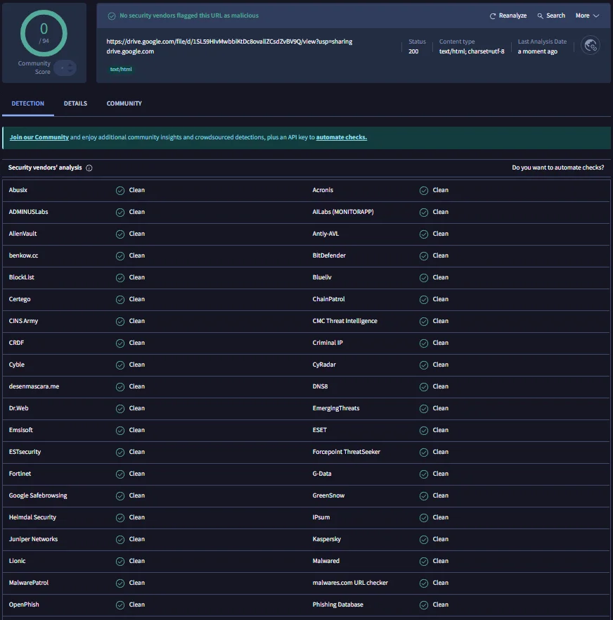Image resolution: width=613 pixels, height=620 pixels.
Task: Click the 0/94 detection score circle
Action: pyautogui.click(x=44, y=33)
